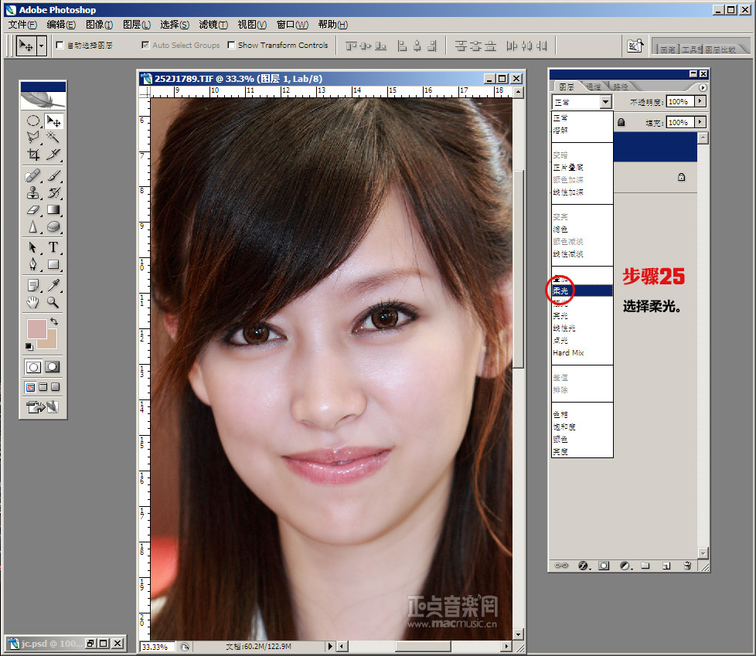Add a layer mask from Layers panel
The image size is (756, 656).
(604, 566)
